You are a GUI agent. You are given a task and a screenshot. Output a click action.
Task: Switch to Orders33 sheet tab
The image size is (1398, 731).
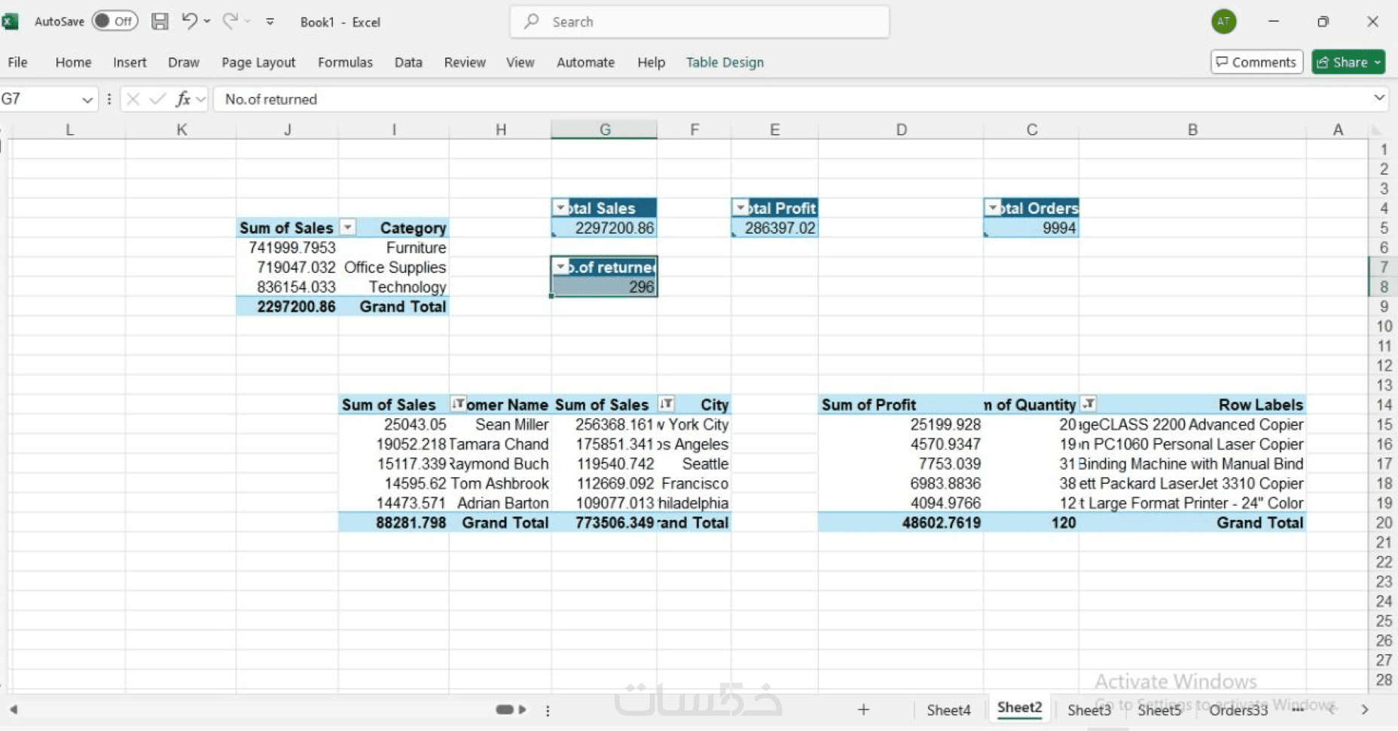tap(1238, 710)
